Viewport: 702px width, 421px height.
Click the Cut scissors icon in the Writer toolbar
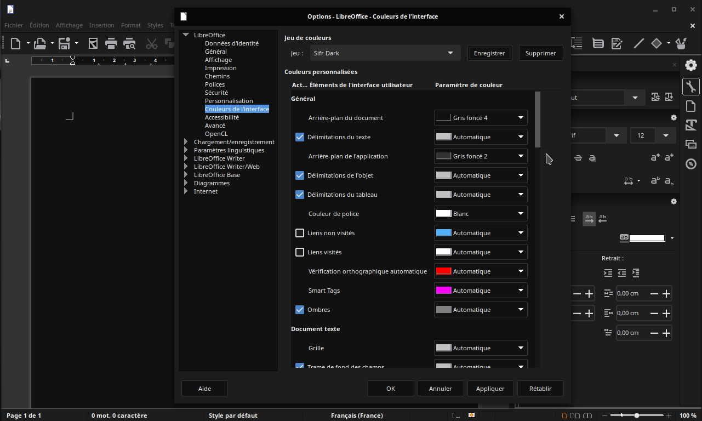[x=152, y=43]
